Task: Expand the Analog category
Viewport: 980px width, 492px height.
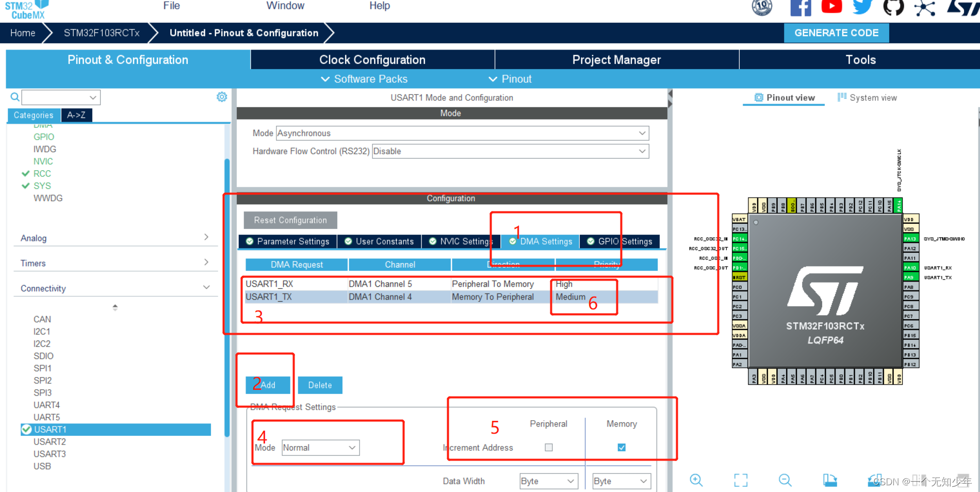Action: [115, 238]
